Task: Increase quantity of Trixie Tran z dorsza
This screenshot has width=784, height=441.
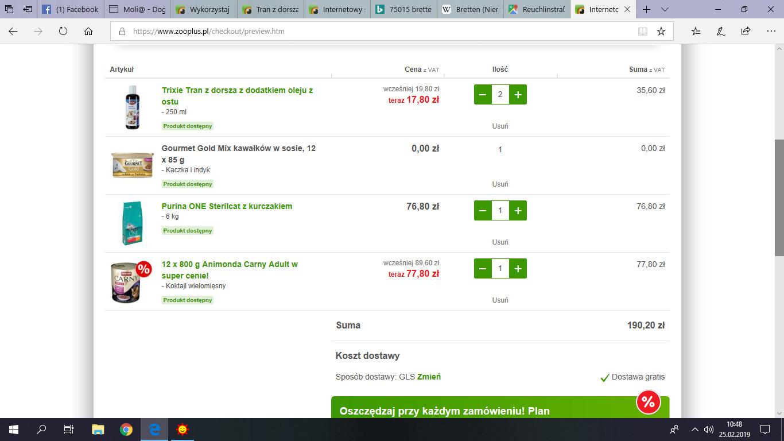Action: (518, 95)
